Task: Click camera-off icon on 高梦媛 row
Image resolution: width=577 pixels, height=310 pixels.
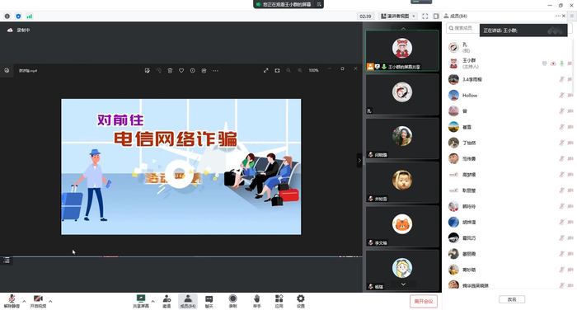Action: click(x=570, y=175)
